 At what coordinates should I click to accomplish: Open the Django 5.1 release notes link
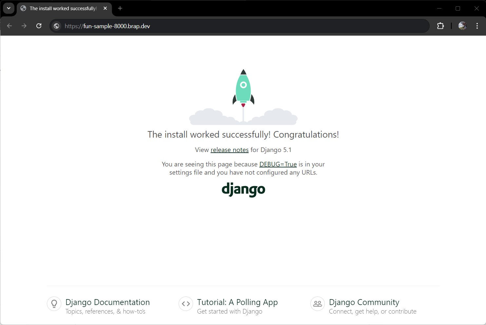pos(229,150)
